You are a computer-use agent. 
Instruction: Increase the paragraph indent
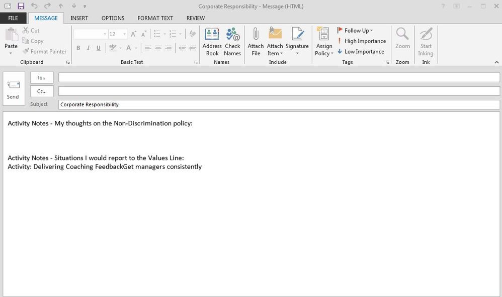coord(193,48)
